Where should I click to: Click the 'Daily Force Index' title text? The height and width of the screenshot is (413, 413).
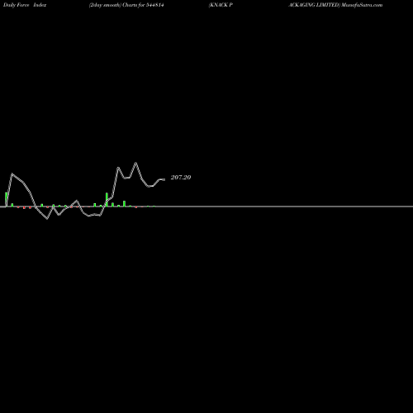coord(25,5)
